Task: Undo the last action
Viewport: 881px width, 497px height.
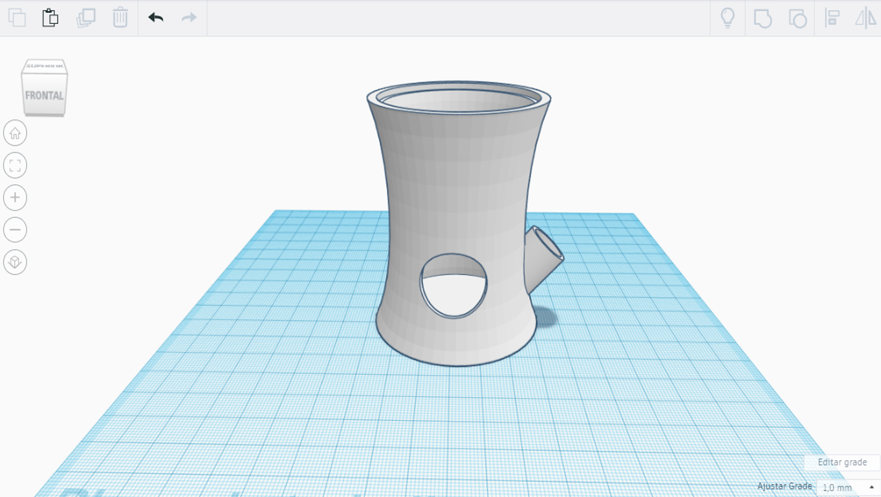Action: coord(155,17)
